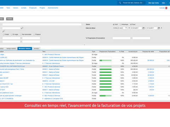Sort by the Tiers column header

click(x=44, y=52)
